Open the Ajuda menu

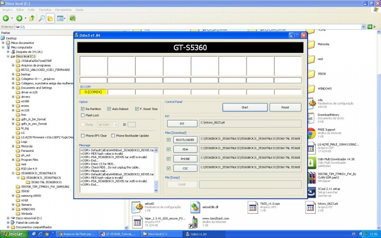click(80, 10)
